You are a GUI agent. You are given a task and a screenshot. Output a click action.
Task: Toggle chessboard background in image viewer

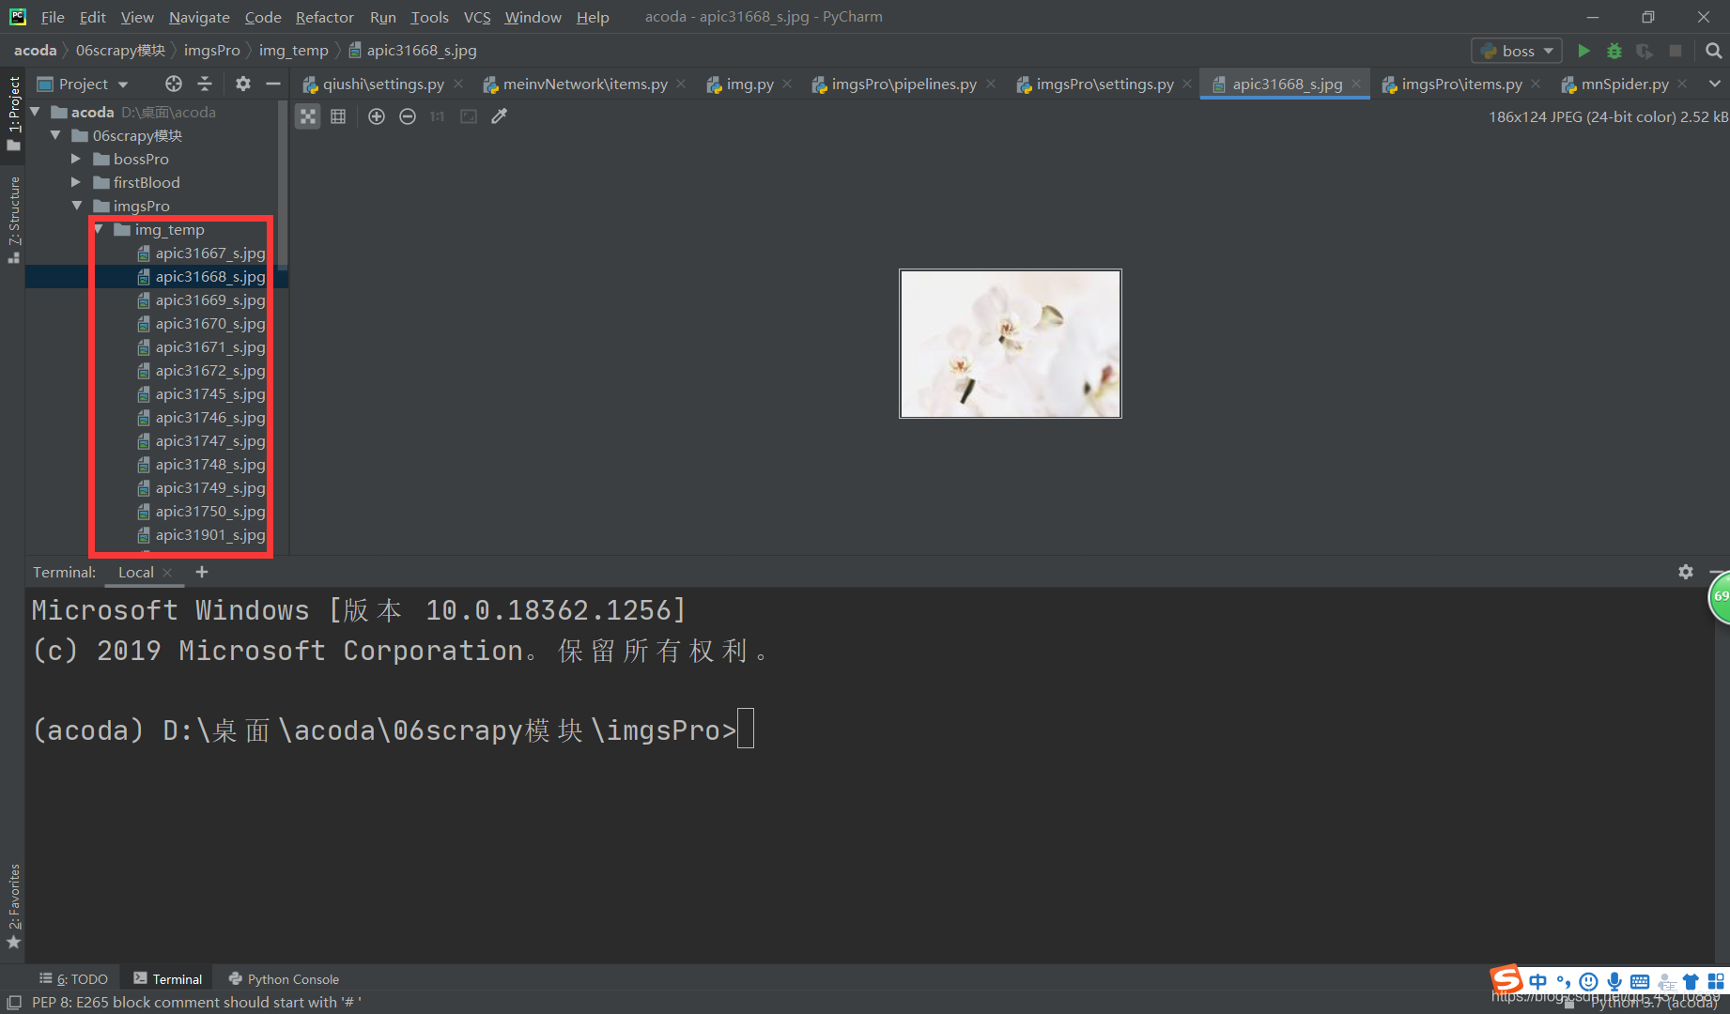[x=308, y=116]
